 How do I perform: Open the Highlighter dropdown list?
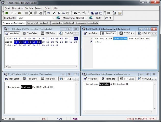pos(53,18)
